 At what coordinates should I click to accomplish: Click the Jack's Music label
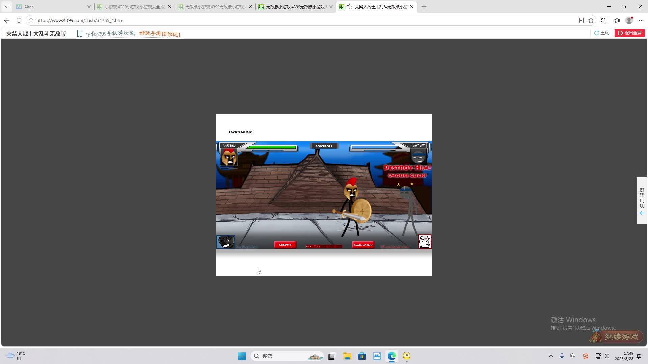click(240, 132)
